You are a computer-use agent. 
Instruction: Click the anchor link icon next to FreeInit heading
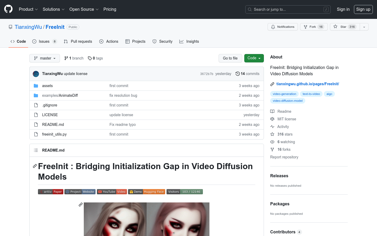click(35, 166)
